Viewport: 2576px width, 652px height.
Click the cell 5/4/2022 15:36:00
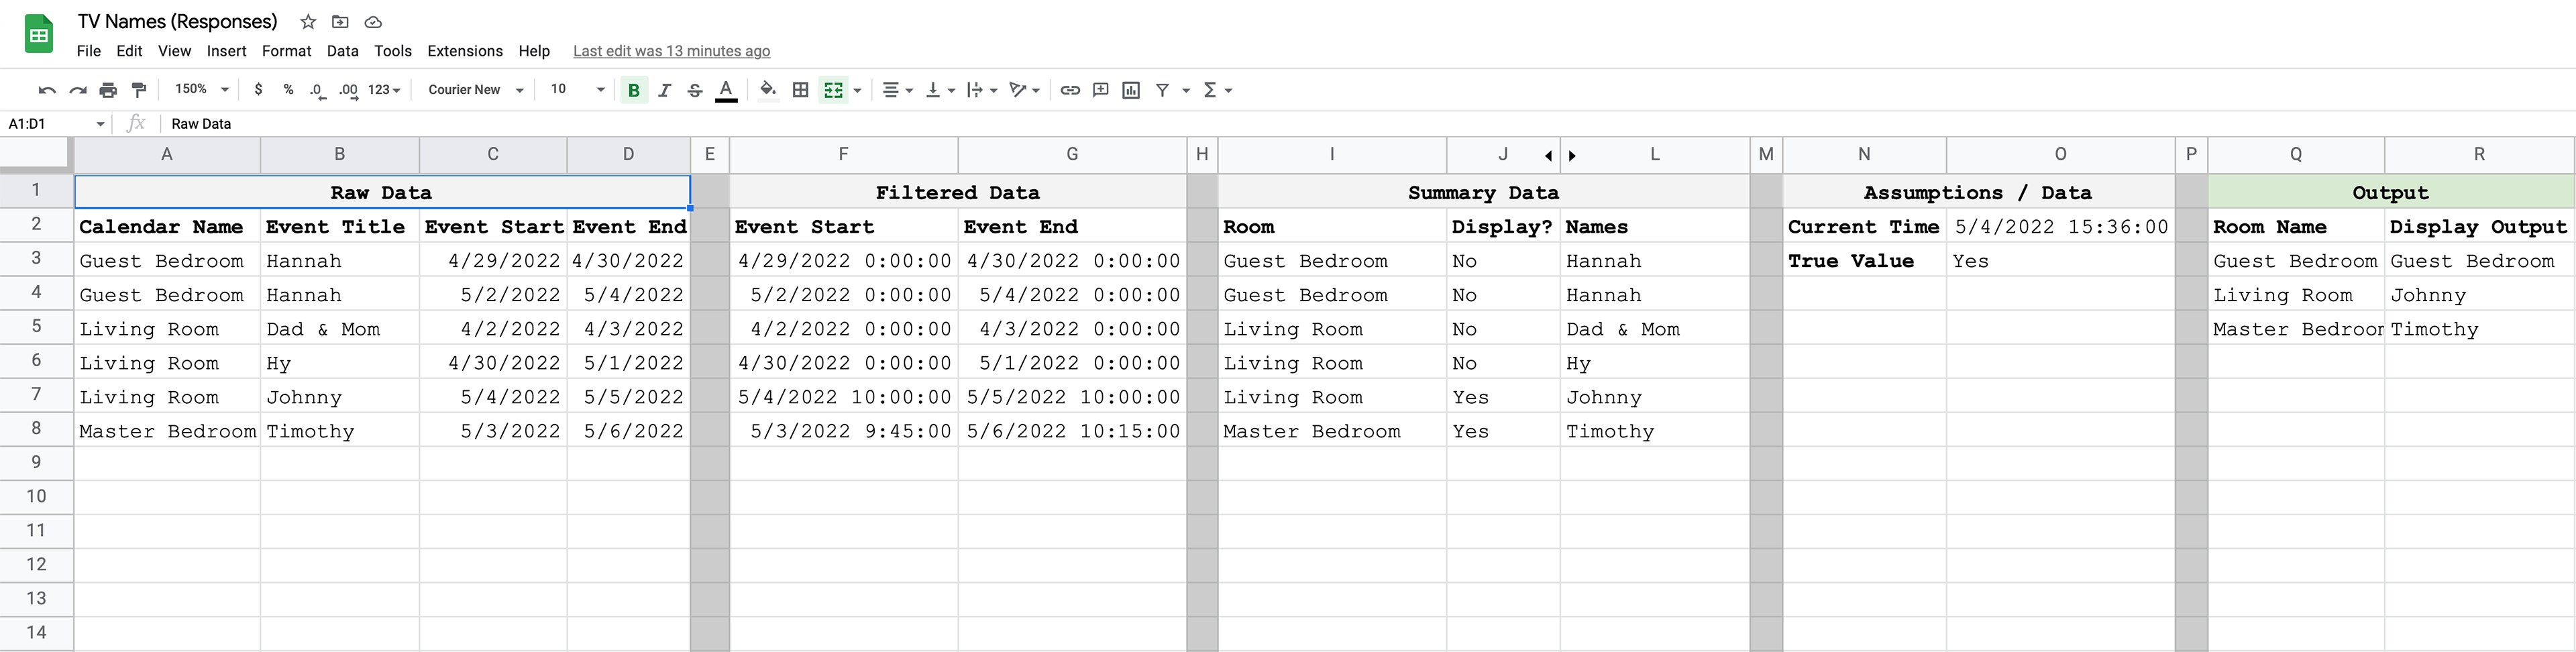(2061, 227)
